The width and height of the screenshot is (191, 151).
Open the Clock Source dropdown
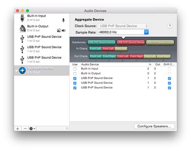coord(123,26)
